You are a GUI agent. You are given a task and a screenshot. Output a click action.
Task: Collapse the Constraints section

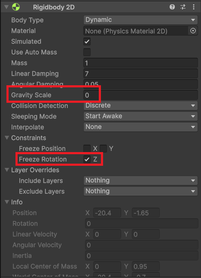click(7, 138)
